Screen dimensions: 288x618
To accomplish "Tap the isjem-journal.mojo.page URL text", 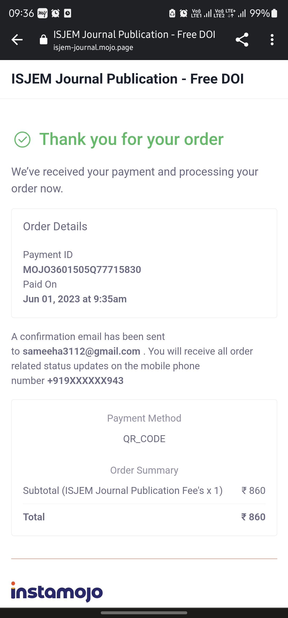I will 93,47.
